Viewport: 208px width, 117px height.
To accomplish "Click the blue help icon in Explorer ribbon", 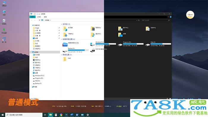I will (171, 17).
